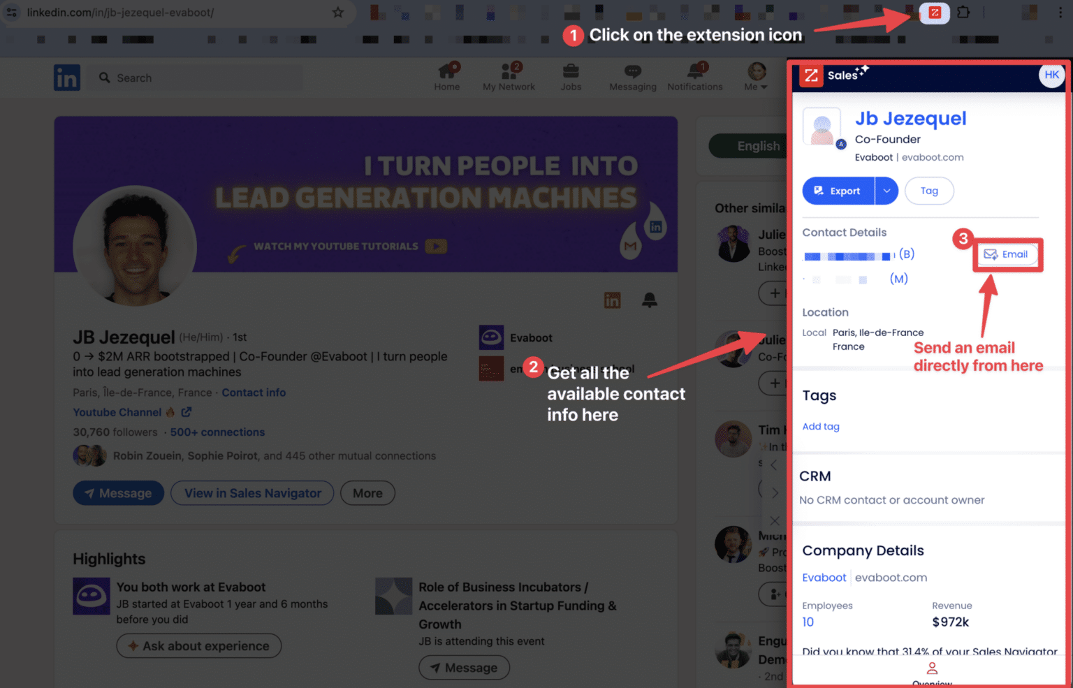Click the Notifications bell icon
The height and width of the screenshot is (688, 1073).
click(x=694, y=71)
